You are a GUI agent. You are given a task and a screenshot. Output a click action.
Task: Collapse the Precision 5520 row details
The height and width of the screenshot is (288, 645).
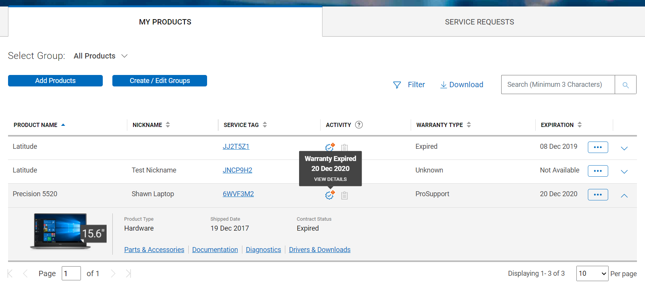(624, 196)
